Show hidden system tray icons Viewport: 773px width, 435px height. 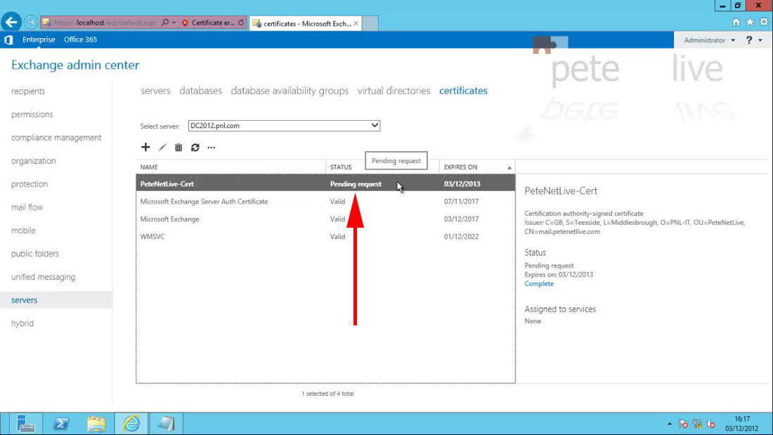(x=670, y=424)
